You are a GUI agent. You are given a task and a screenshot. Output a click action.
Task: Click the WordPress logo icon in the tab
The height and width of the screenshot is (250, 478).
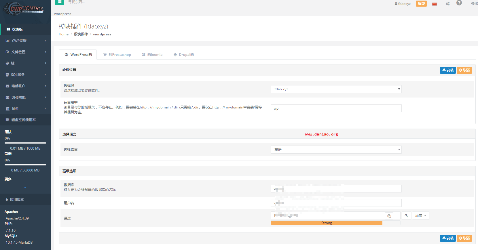[x=67, y=55]
